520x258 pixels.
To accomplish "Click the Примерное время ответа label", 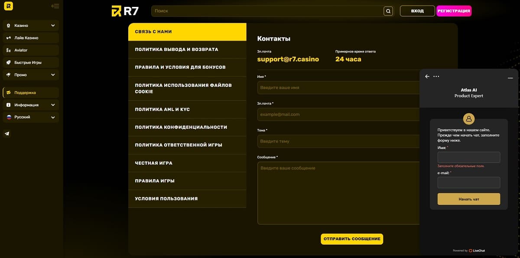I will point(355,51).
